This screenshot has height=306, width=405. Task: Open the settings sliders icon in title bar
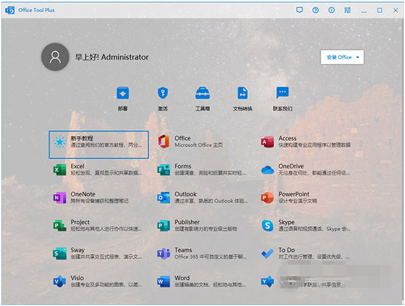347,10
